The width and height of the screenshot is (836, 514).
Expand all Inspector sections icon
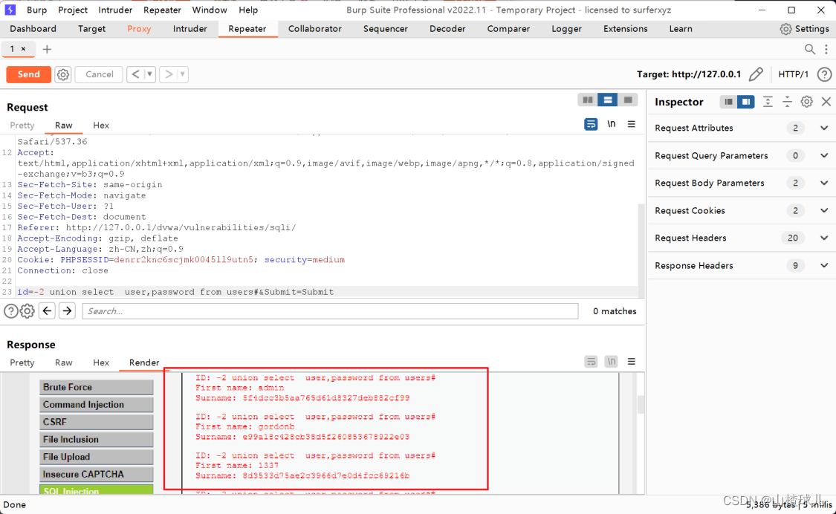point(768,102)
